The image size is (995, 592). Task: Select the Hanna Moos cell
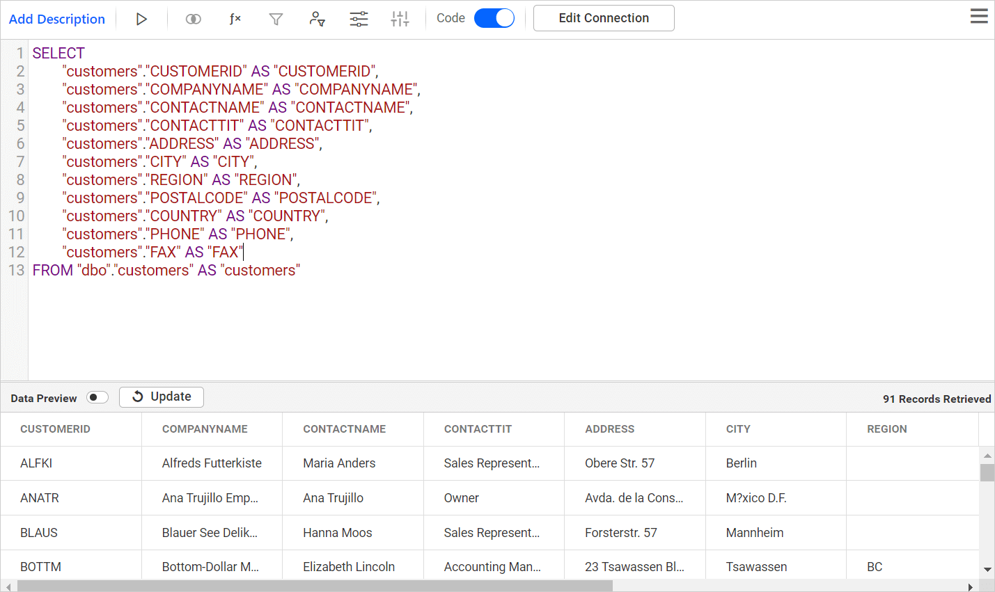click(353, 533)
